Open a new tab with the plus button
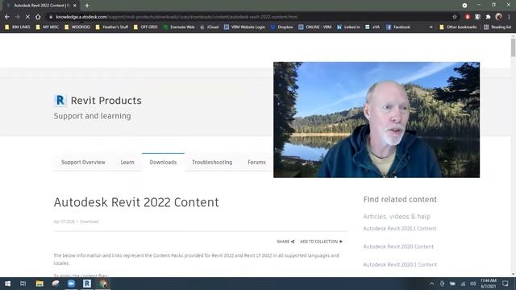The height and width of the screenshot is (290, 516). tap(87, 6)
